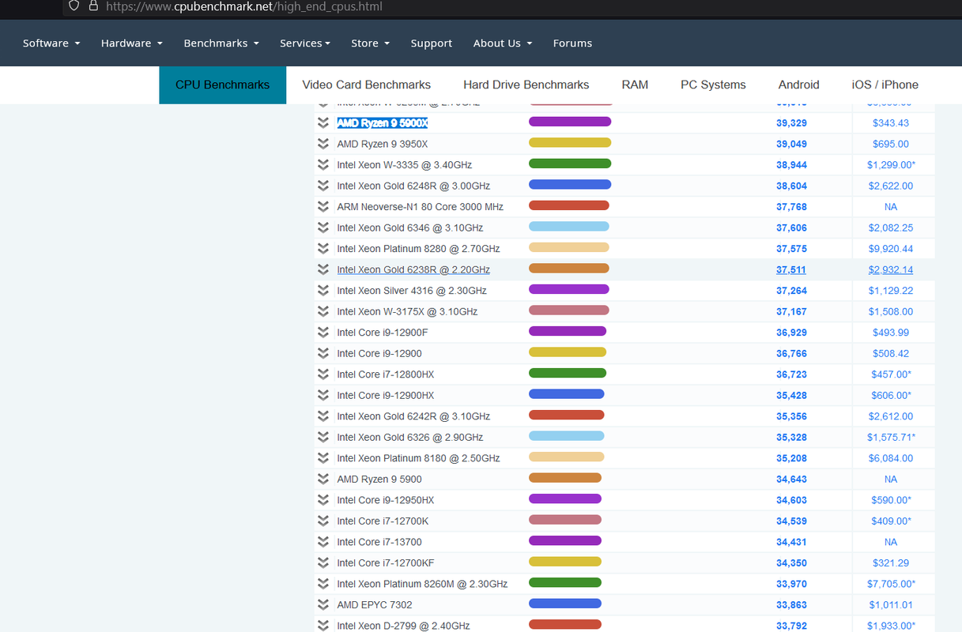
Task: Click the $1,129.22 price link
Action: [x=891, y=291]
